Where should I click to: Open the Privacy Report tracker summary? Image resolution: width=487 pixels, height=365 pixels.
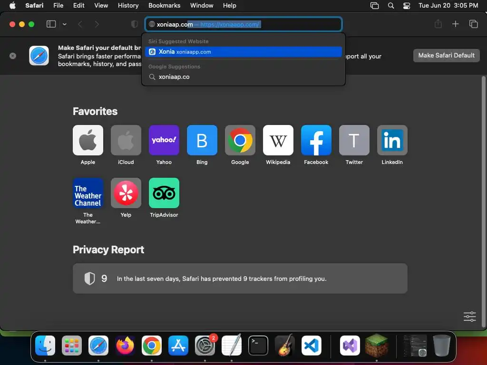(x=240, y=279)
